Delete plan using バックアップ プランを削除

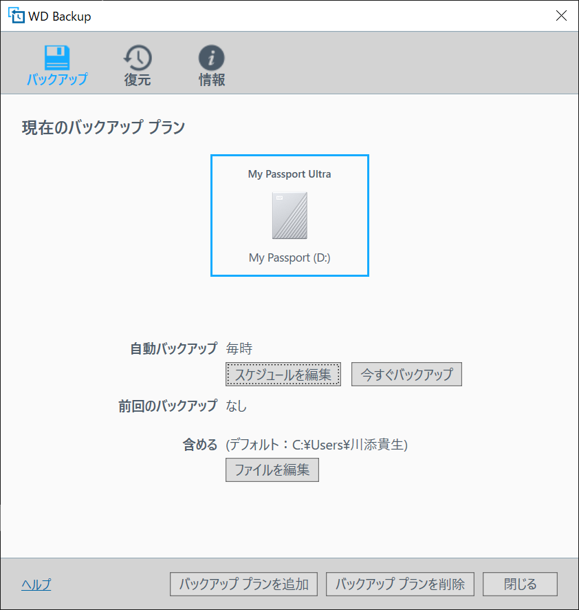400,584
